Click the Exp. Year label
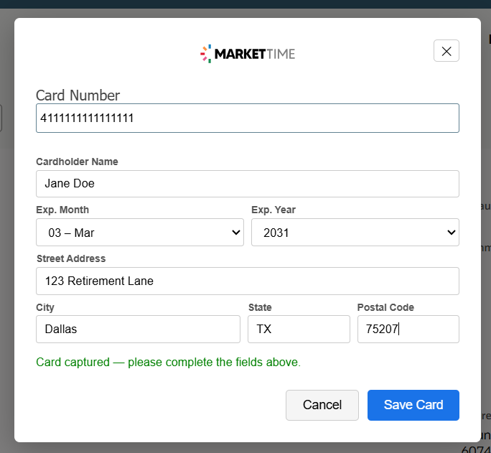Viewport: 491px width, 453px height. [x=273, y=210]
